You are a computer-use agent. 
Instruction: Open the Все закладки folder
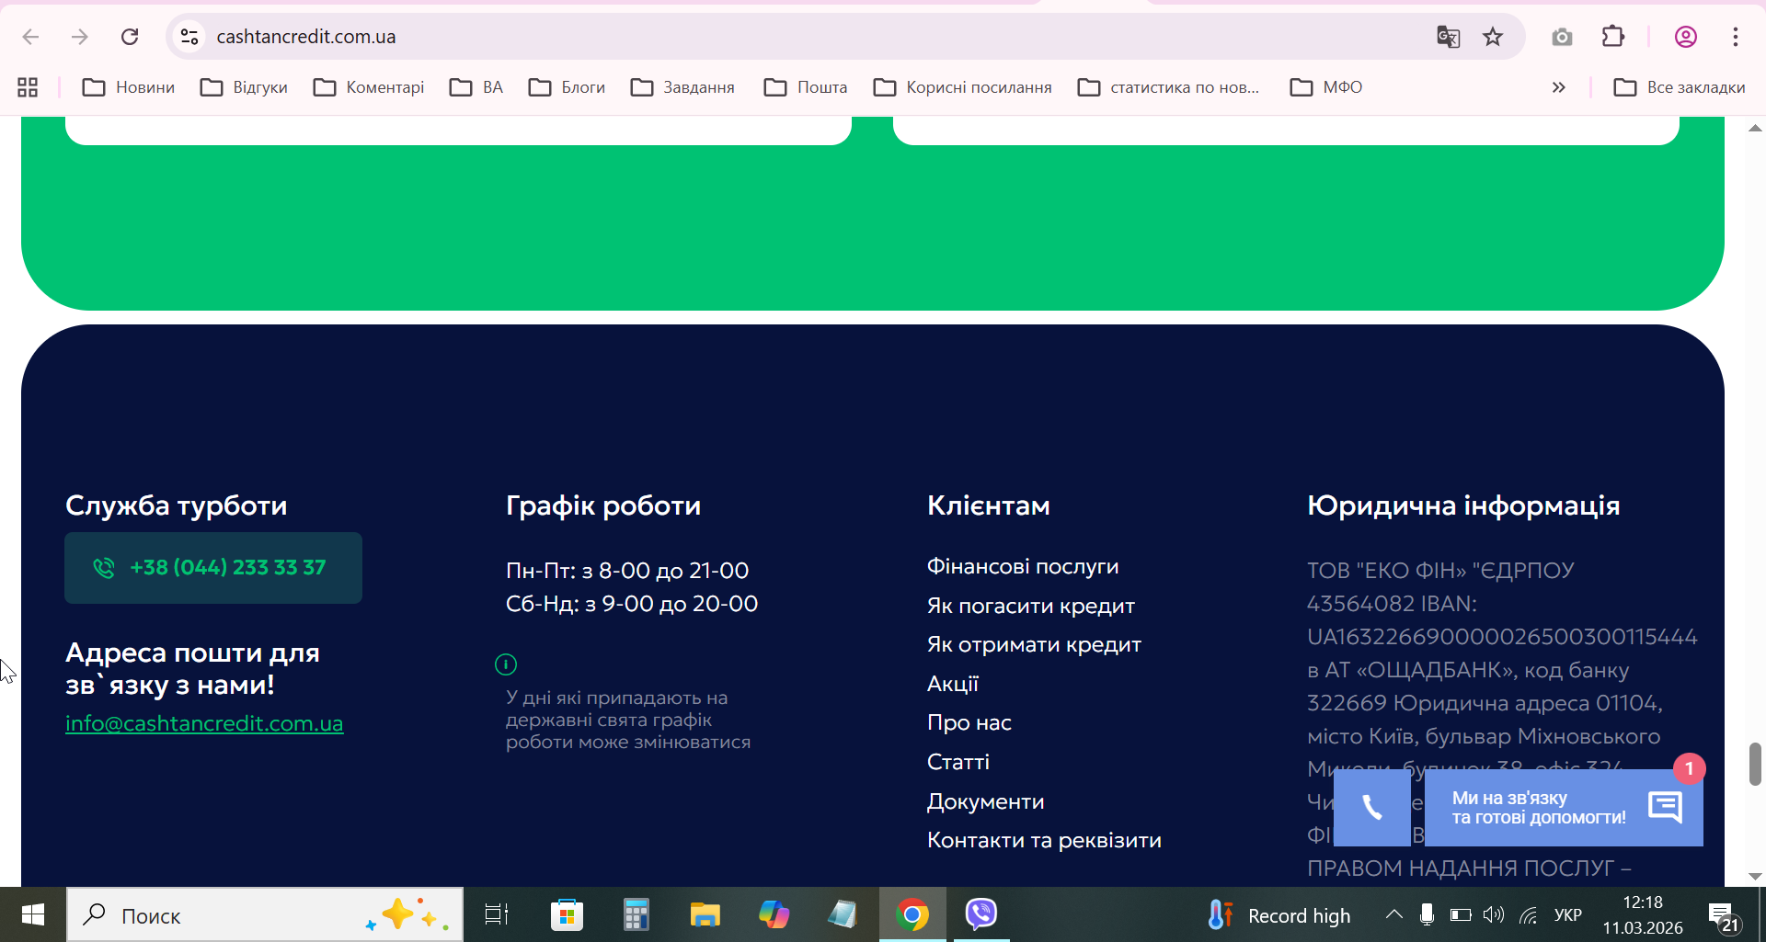coord(1680,87)
